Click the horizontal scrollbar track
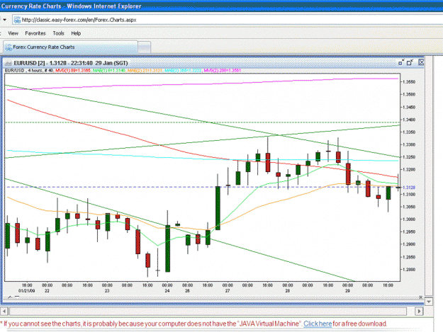This screenshot has width=443, height=332. click(208, 311)
